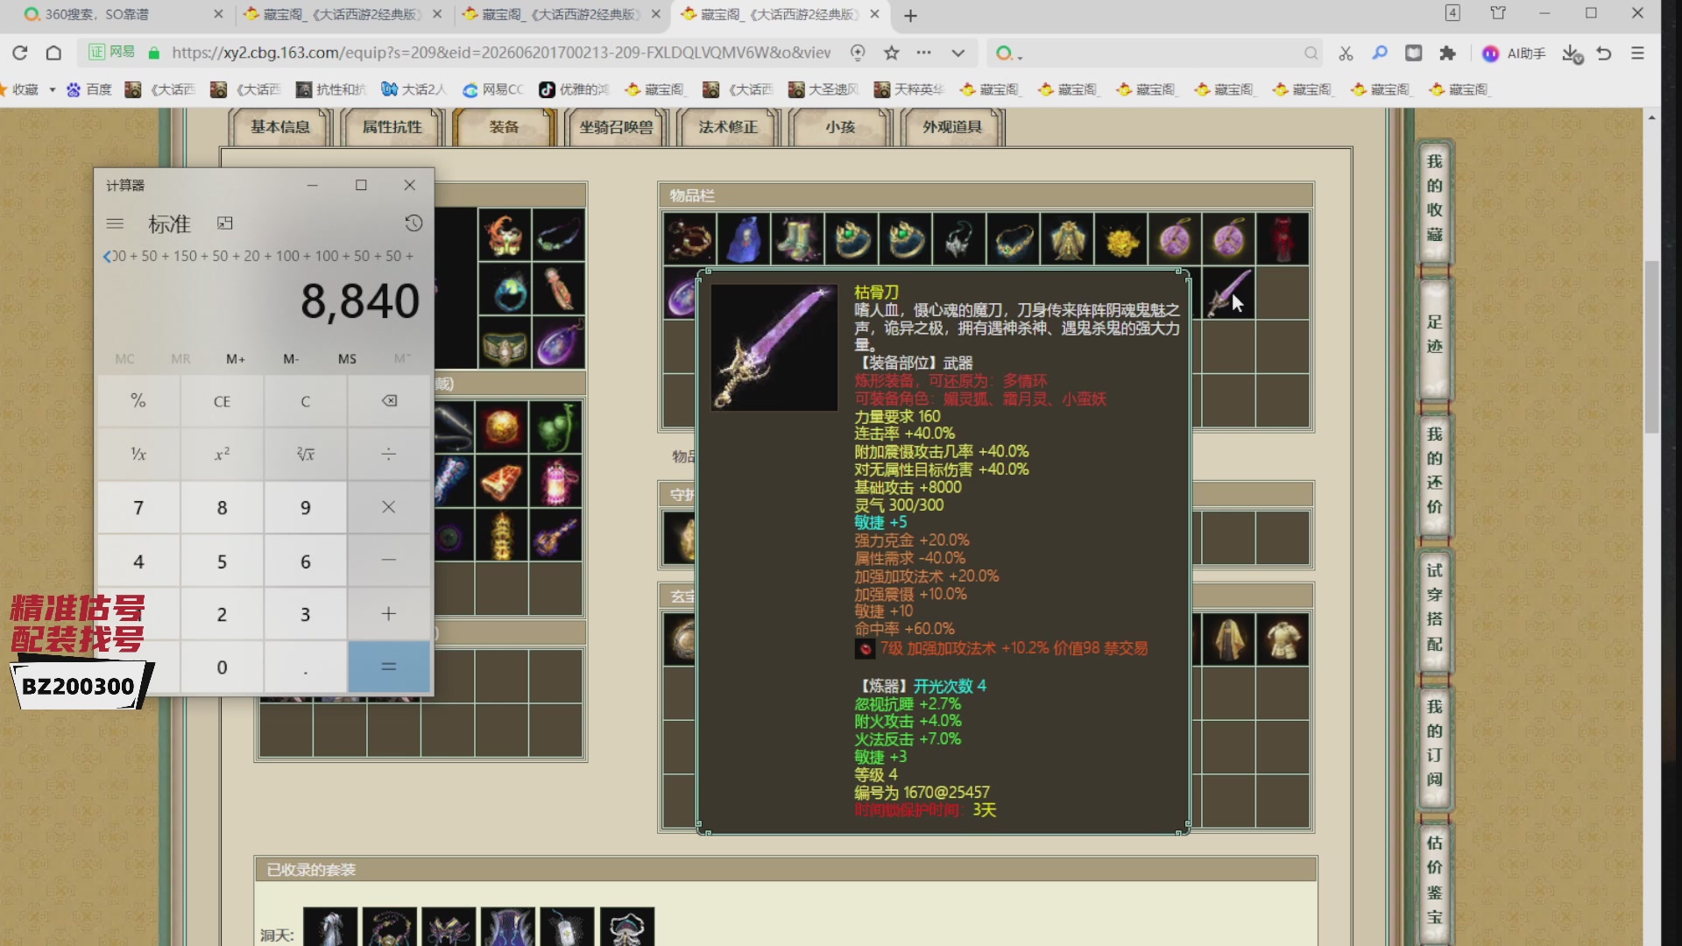Switch to the 法术修正 tab
Image resolution: width=1682 pixels, height=946 pixels.
point(728,127)
